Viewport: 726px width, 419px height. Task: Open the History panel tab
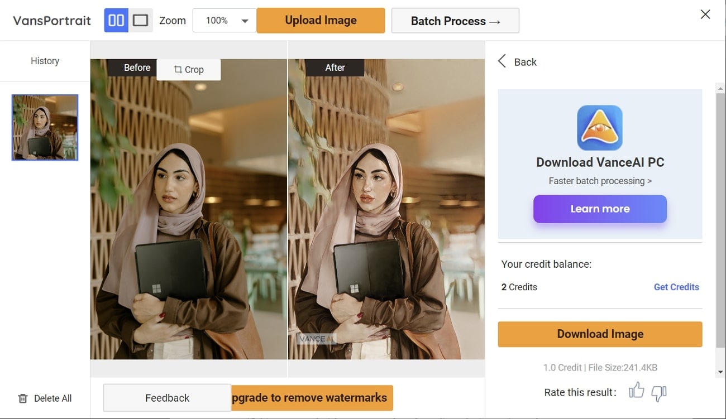coord(45,61)
